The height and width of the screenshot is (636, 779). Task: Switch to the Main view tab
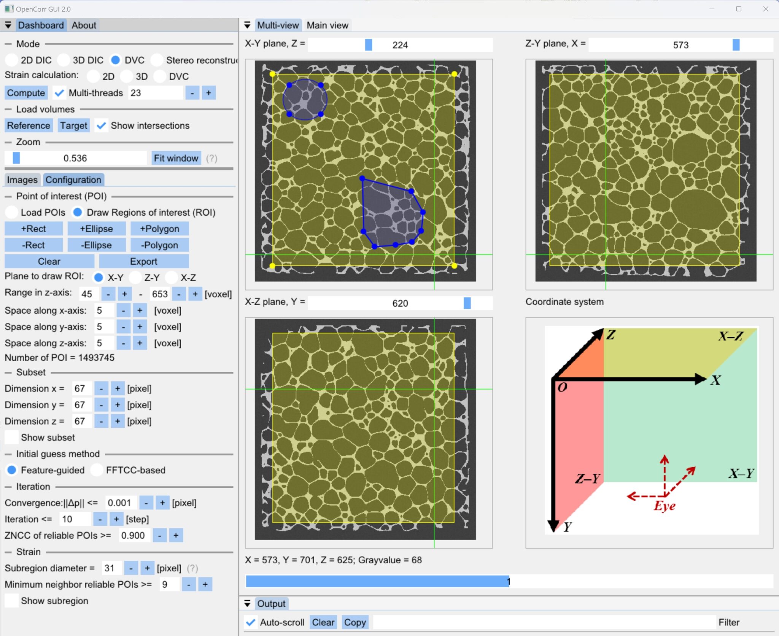(327, 25)
